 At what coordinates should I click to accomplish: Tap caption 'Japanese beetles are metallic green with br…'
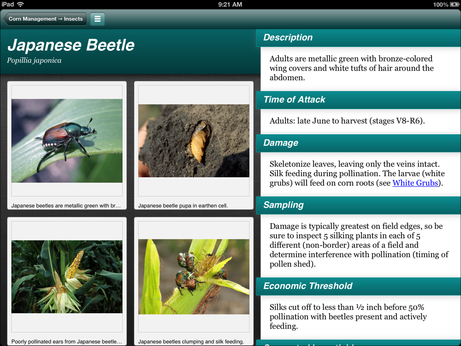click(66, 206)
